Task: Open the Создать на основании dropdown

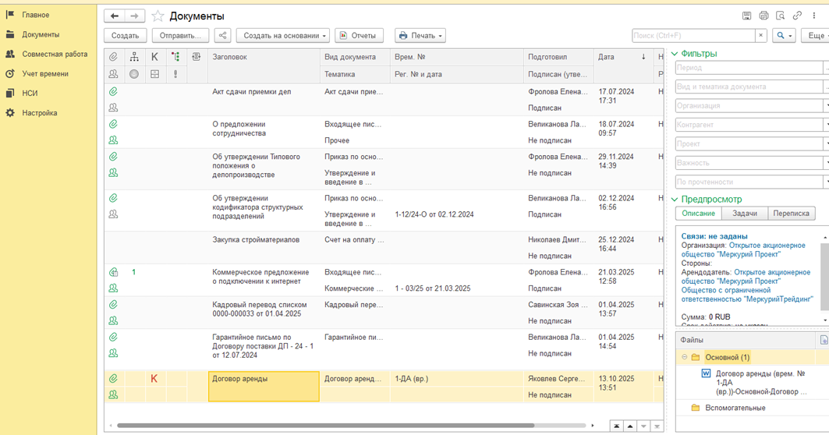Action: [x=283, y=35]
